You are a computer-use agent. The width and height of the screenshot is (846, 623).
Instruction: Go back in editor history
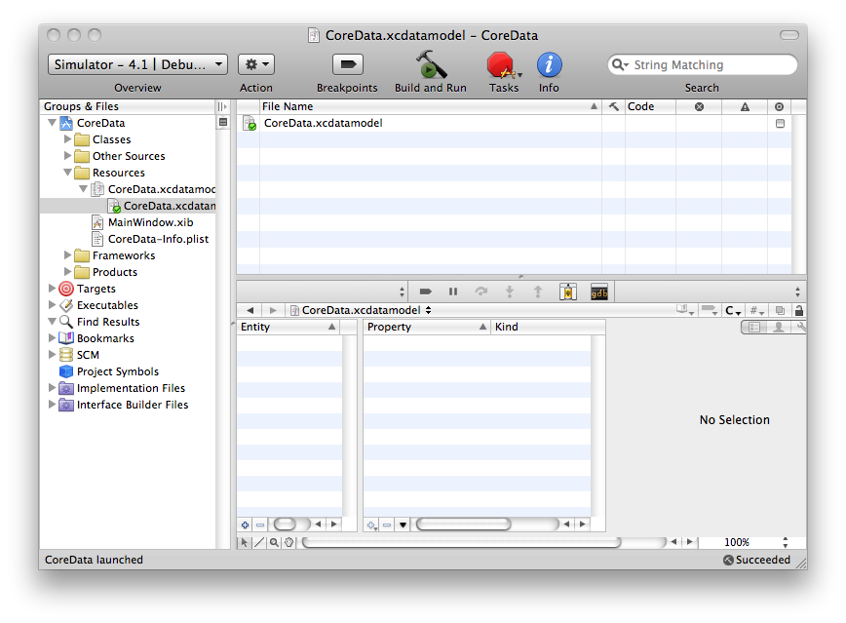click(x=250, y=310)
